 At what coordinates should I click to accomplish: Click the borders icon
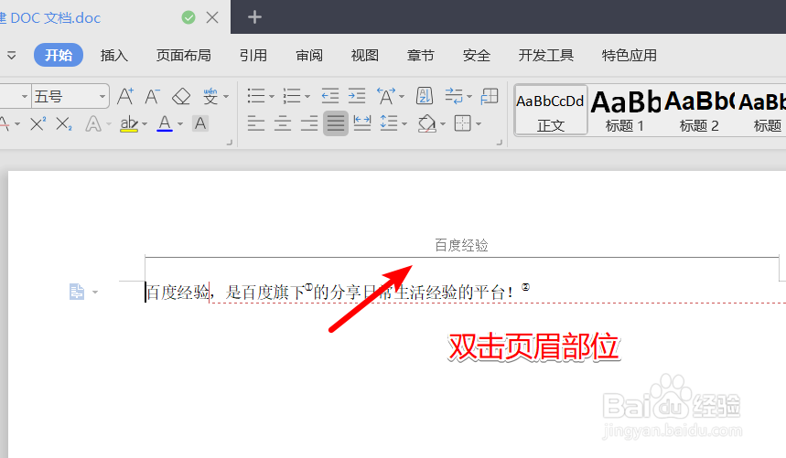point(463,123)
